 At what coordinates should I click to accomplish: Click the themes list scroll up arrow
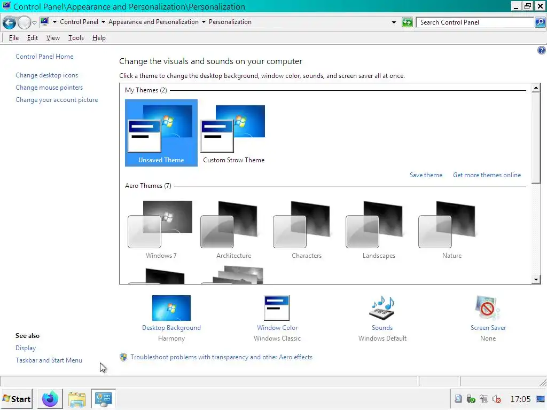tap(536, 88)
